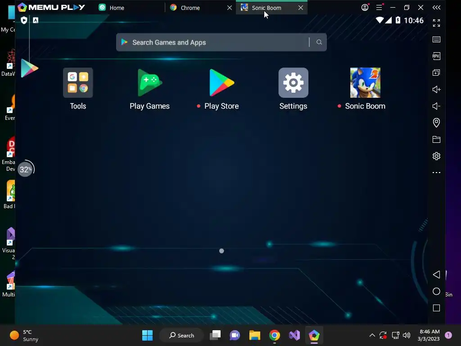Click the search magnifier icon in search bar
Image resolution: width=461 pixels, height=346 pixels.
(x=319, y=42)
